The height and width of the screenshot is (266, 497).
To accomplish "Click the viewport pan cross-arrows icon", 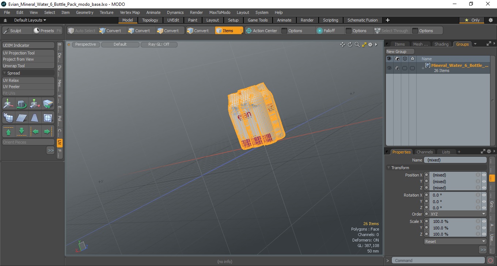I will click(343, 45).
